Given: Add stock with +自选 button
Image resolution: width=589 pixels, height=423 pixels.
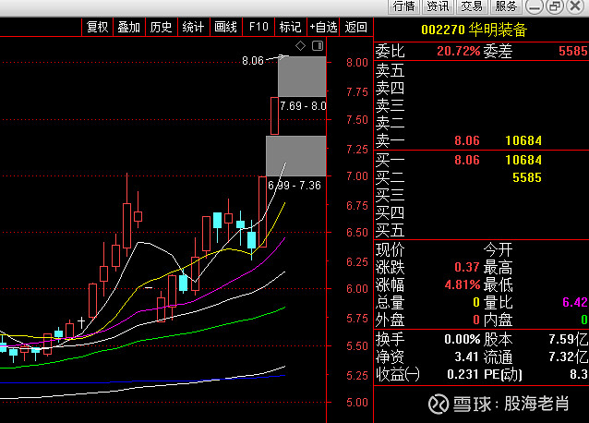Looking at the screenshot, I should pos(323,27).
